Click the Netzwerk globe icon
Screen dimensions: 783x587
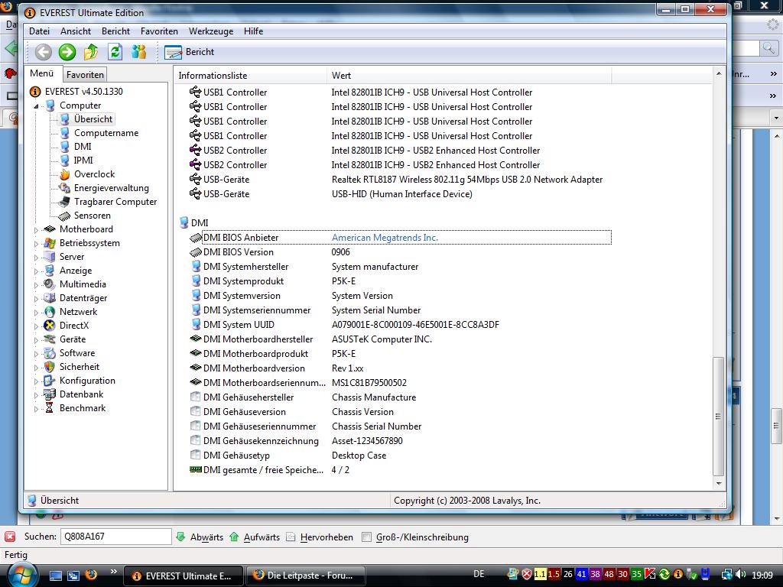click(x=50, y=312)
